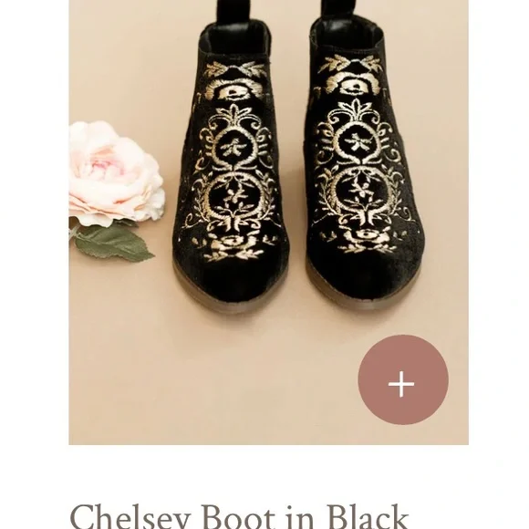Click the pink rose beside the boots

coord(115,173)
